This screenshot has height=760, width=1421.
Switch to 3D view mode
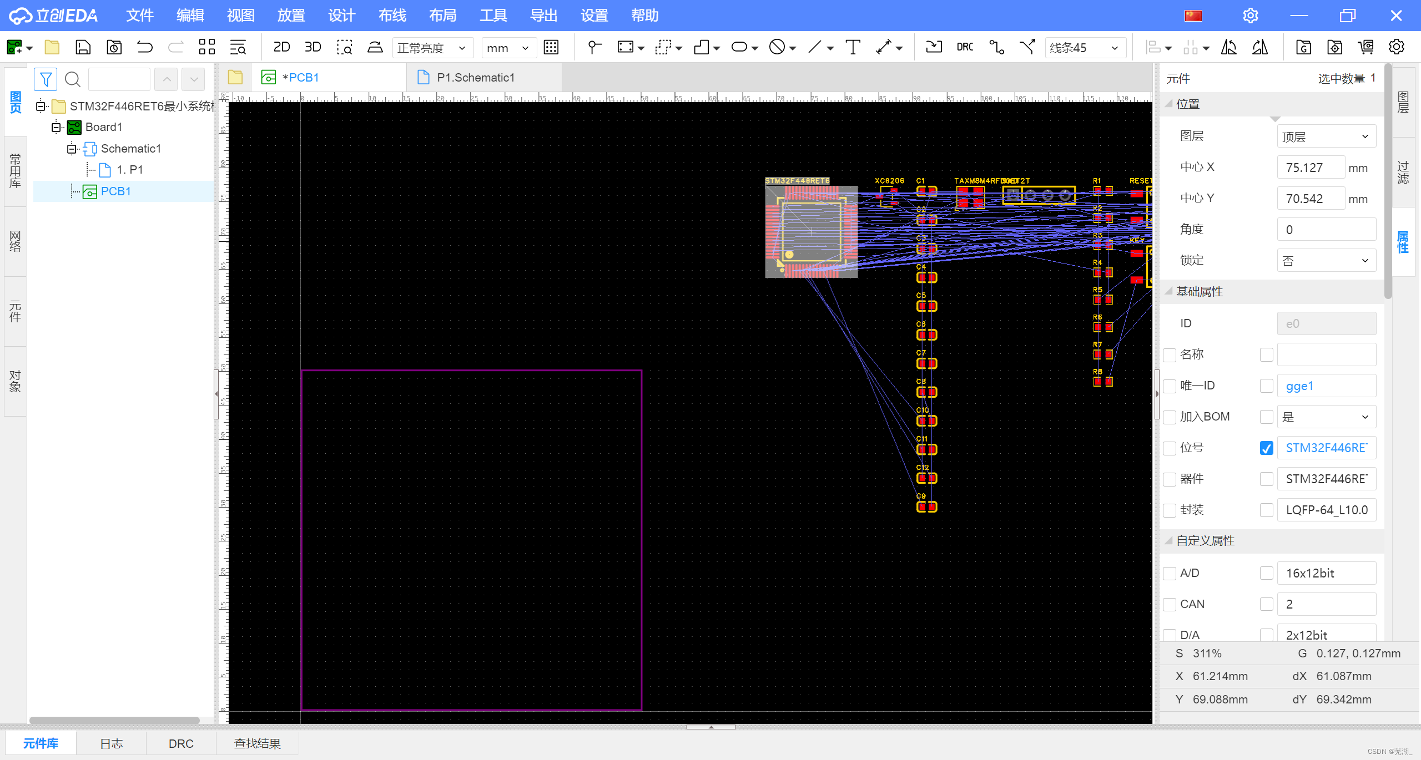[313, 47]
